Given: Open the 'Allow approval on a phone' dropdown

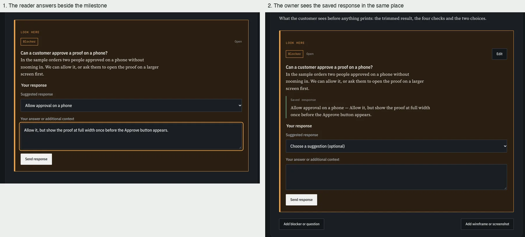Looking at the screenshot, I should coord(131,105).
